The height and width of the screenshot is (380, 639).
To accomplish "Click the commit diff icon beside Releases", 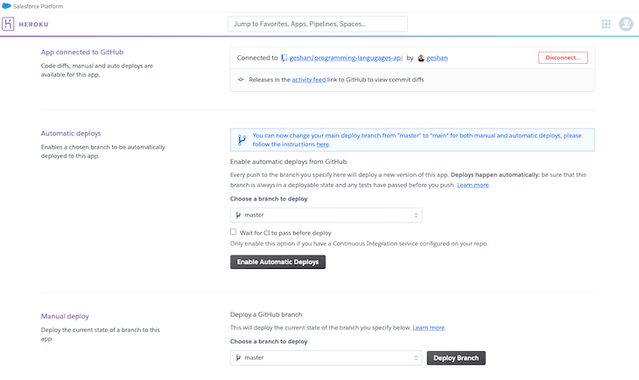I will [x=241, y=80].
